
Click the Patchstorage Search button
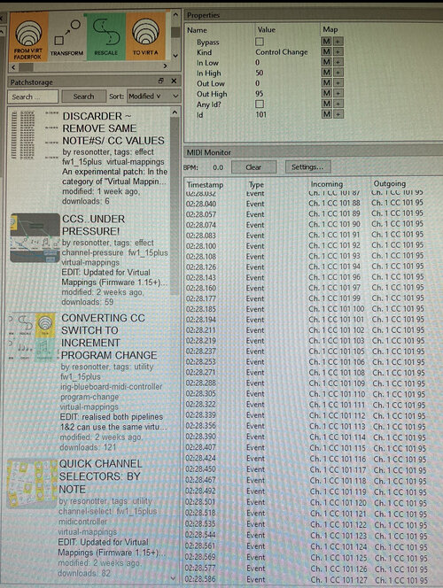[83, 97]
